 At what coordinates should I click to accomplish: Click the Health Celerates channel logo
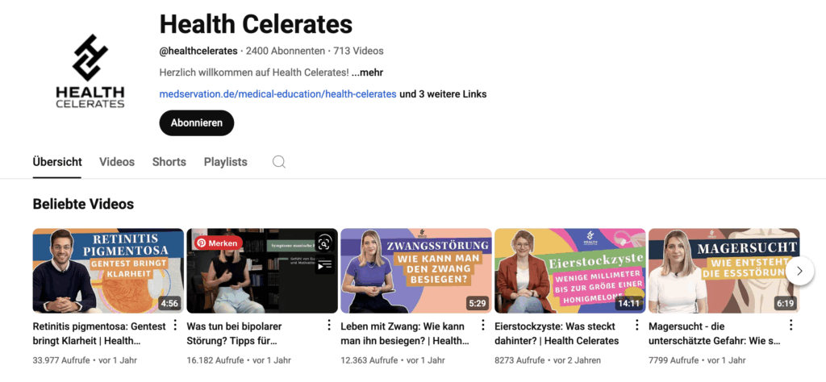tap(90, 71)
